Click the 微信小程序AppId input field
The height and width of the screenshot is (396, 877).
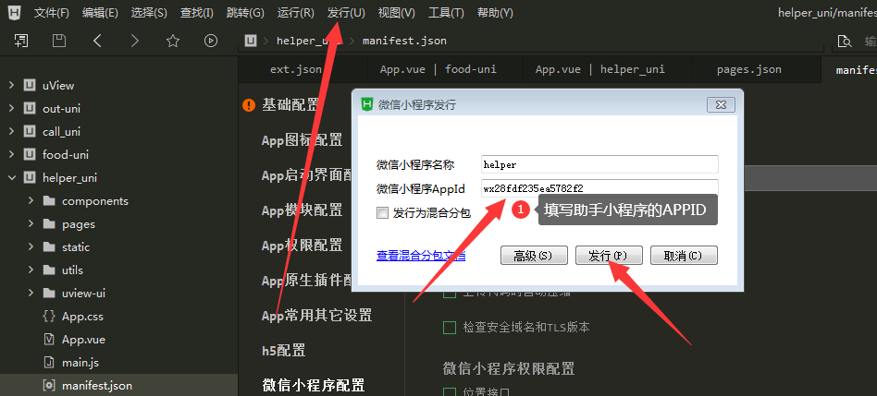coord(599,188)
